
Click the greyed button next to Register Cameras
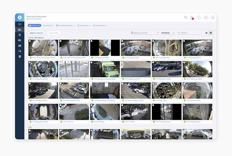click(x=54, y=33)
